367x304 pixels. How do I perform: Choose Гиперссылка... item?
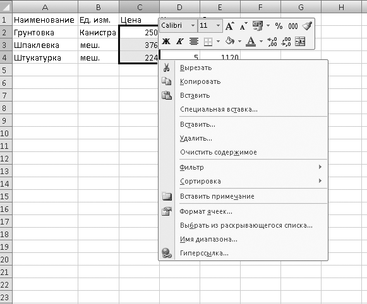tap(243, 253)
